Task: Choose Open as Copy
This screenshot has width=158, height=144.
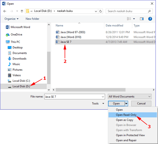Action: [133, 120]
